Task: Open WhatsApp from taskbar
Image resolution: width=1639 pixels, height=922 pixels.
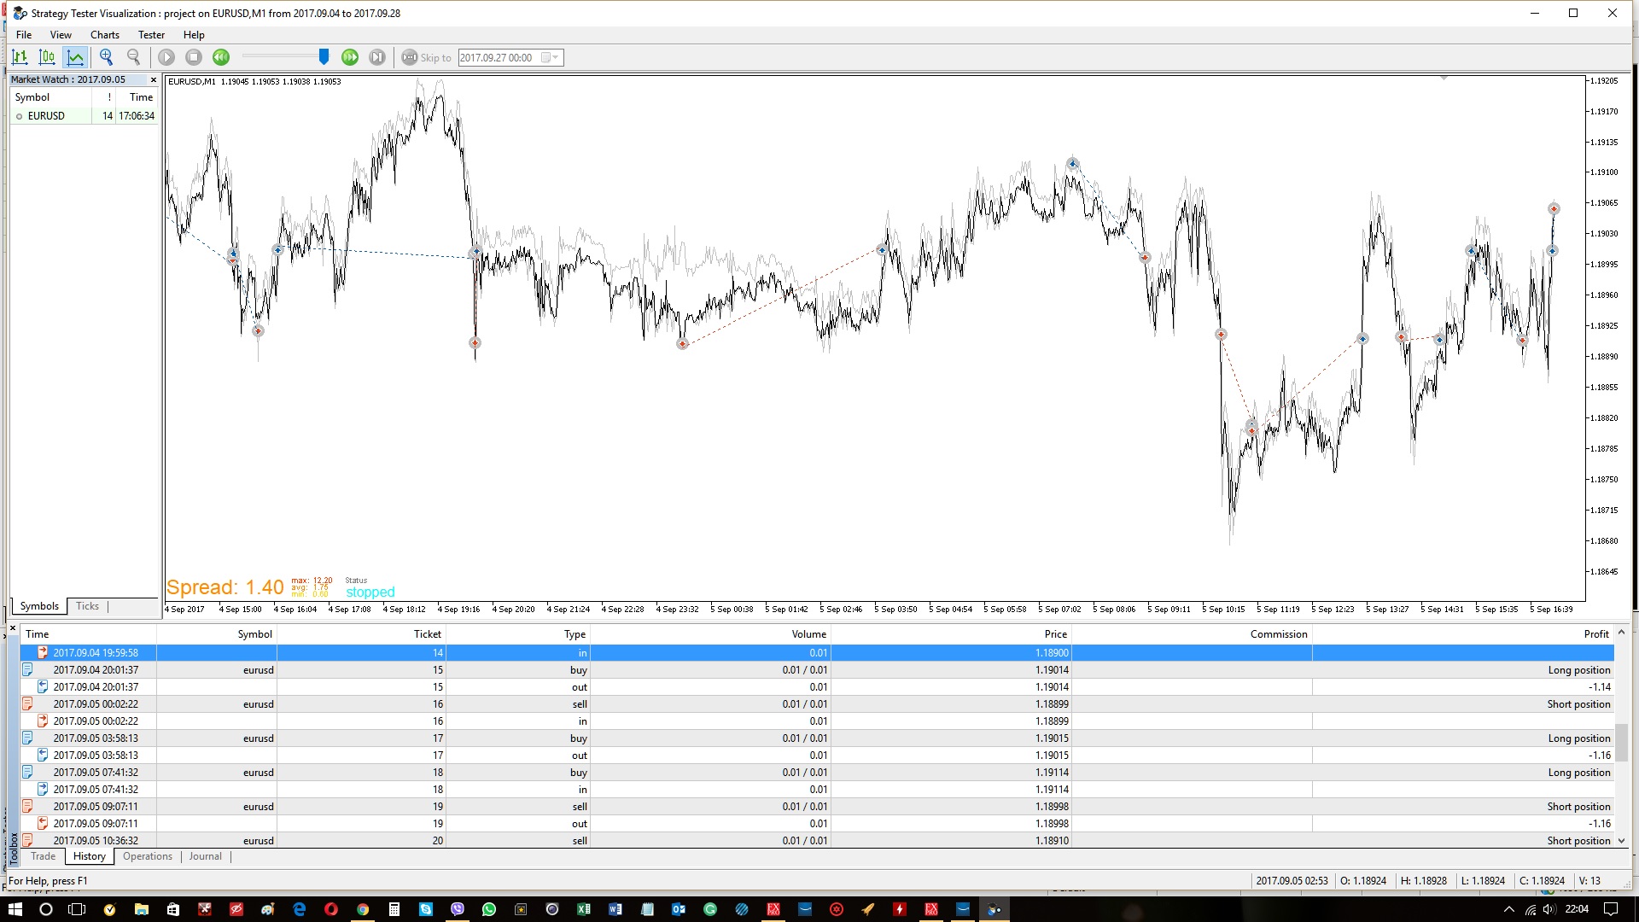Action: point(489,909)
